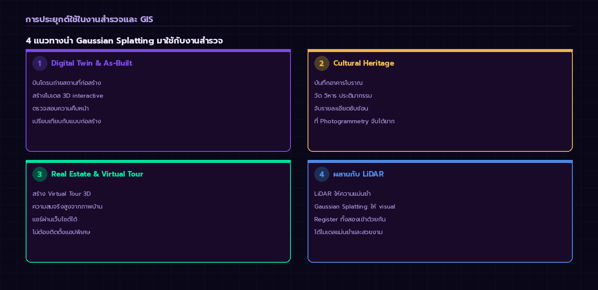The image size is (598, 290).
Task: Select the green number 3 badge
Action: click(40, 174)
